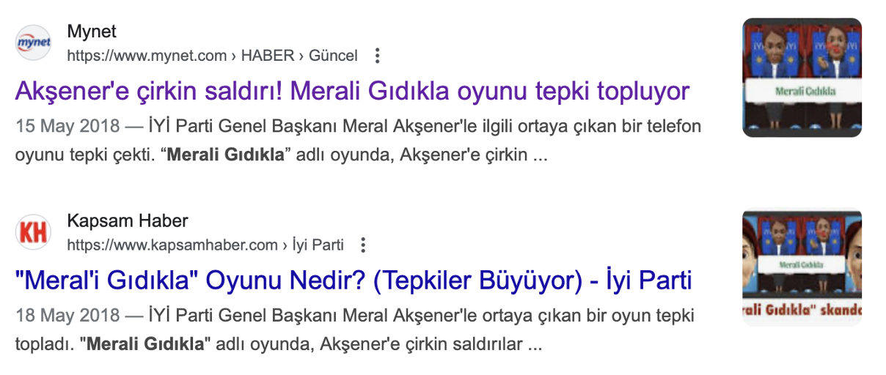Viewport: 886px width, 375px height.
Task: Click the Kapsam Haber KH favicon
Action: tap(34, 233)
